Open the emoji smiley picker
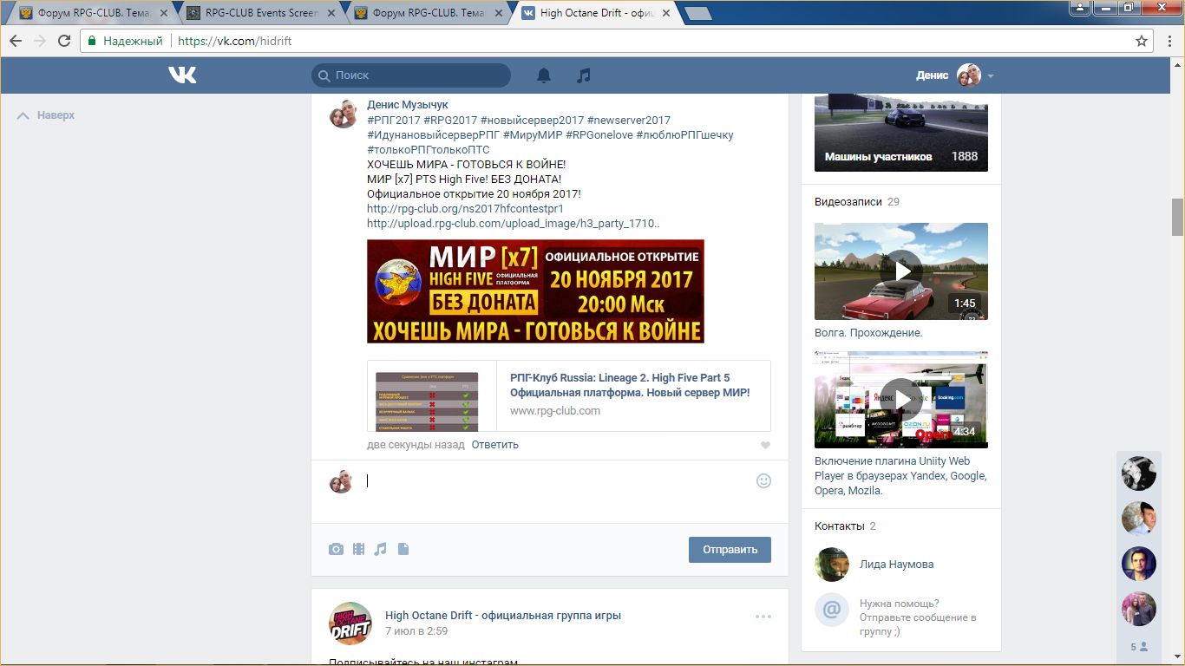The width and height of the screenshot is (1185, 666). 763,480
